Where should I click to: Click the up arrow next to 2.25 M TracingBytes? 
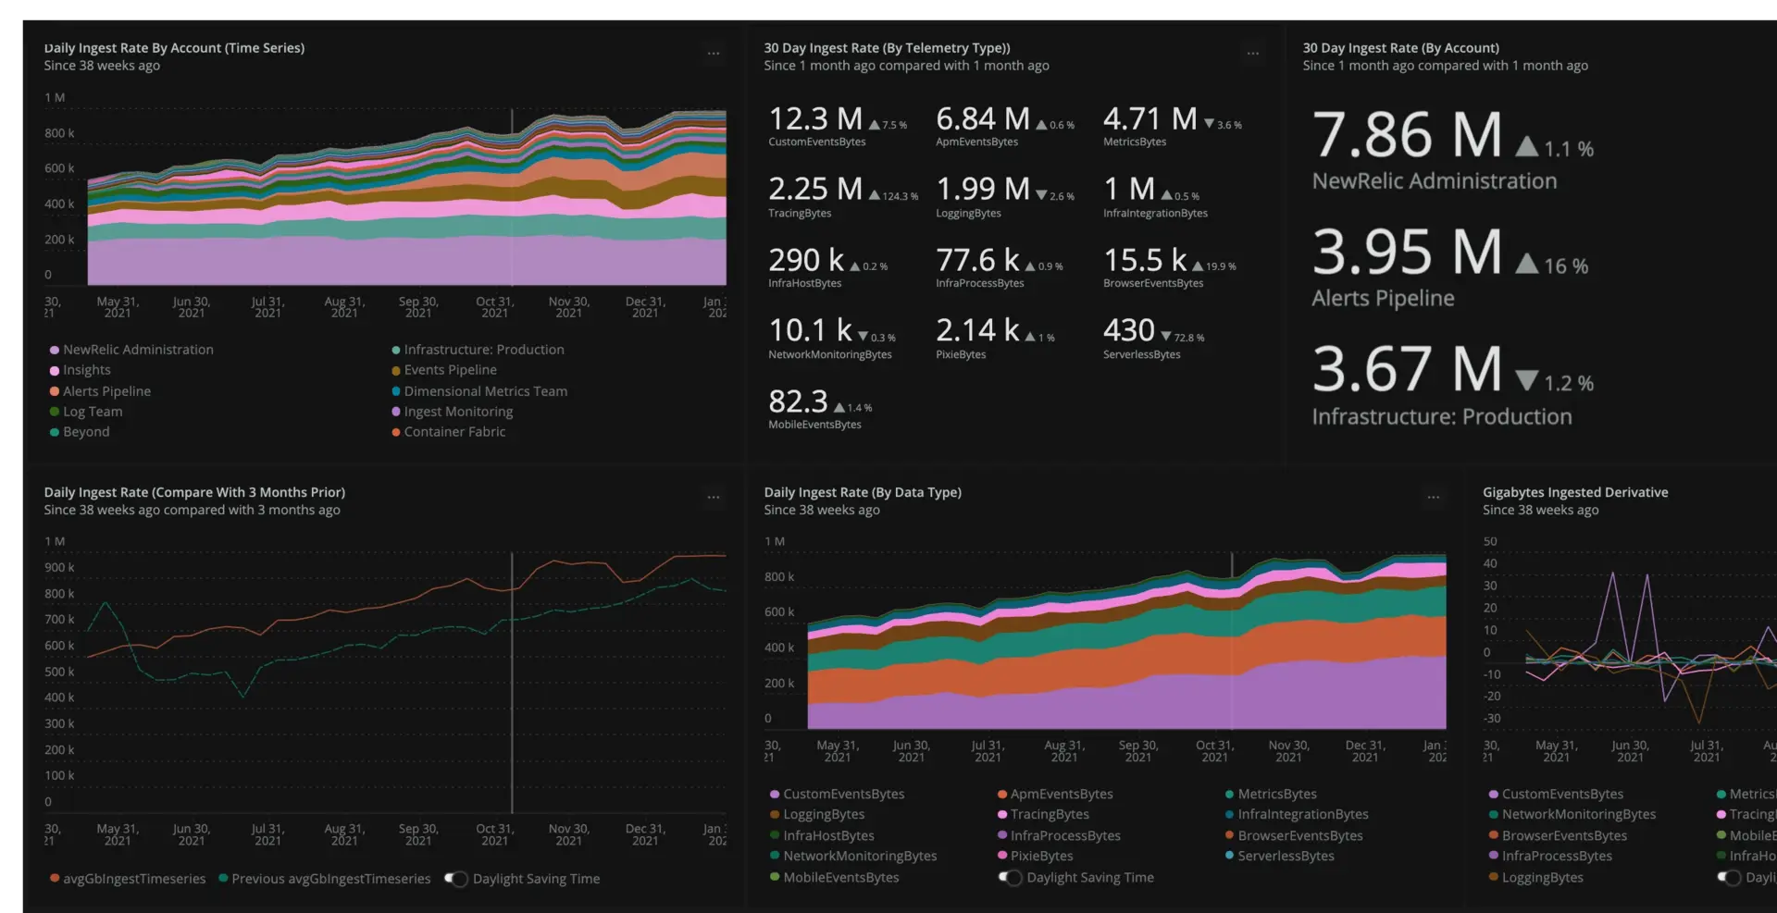click(874, 195)
